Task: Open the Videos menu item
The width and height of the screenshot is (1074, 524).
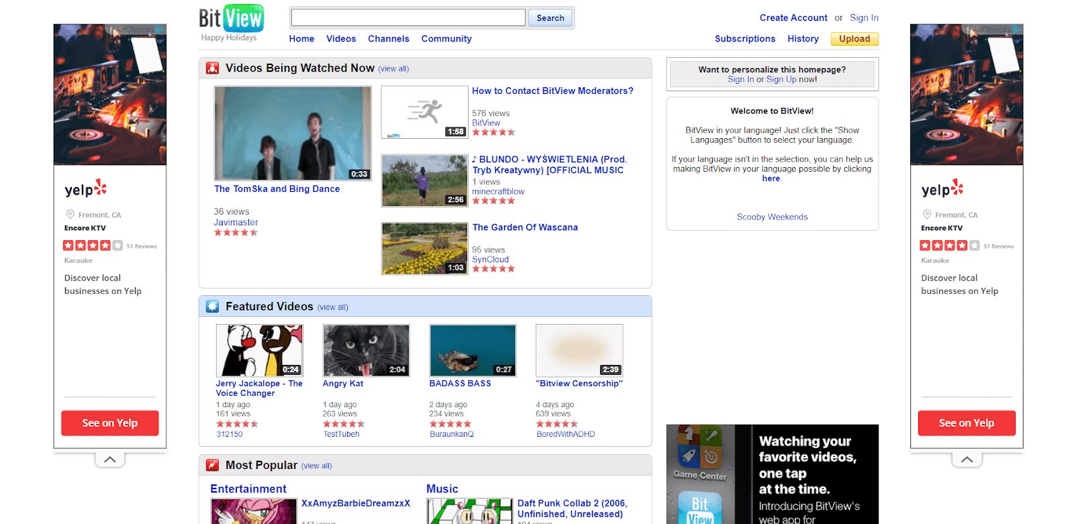Action: coord(341,39)
